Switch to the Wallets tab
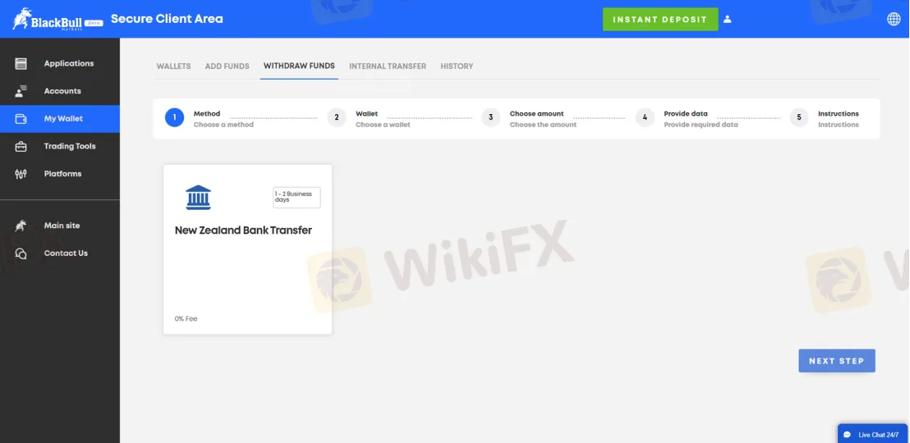 click(173, 66)
